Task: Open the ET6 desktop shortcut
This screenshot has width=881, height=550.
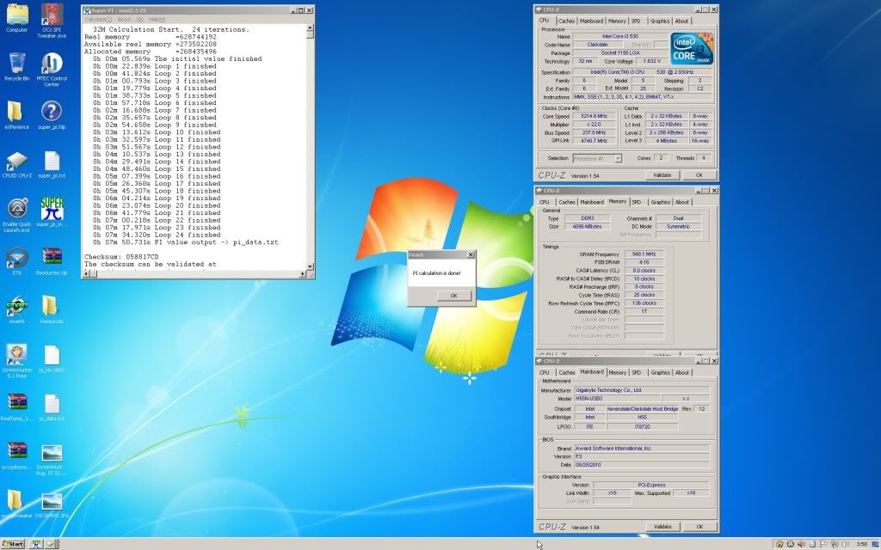Action: point(17,258)
